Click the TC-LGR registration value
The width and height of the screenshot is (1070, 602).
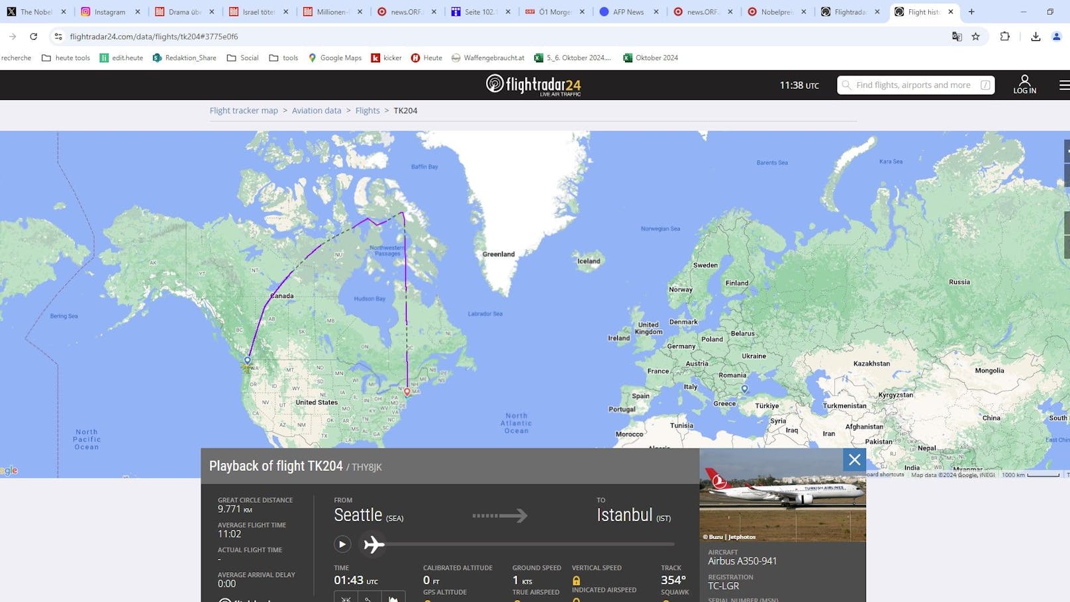[723, 586]
